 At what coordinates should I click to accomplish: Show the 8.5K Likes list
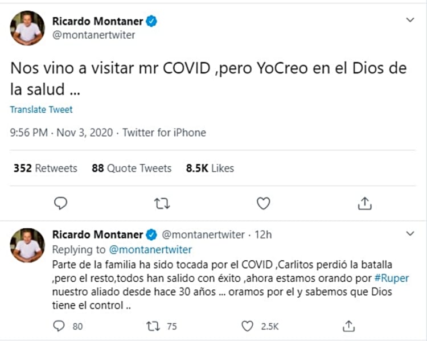pyautogui.click(x=210, y=168)
